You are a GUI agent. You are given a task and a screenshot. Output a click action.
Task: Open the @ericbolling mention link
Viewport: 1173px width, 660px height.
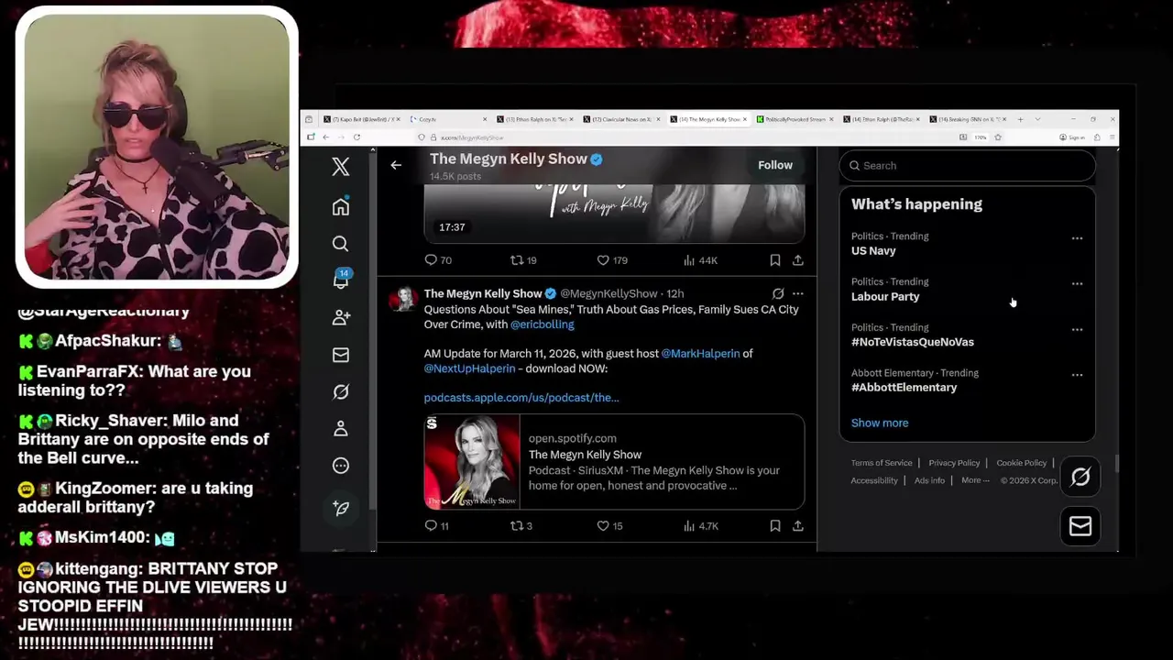[543, 324]
